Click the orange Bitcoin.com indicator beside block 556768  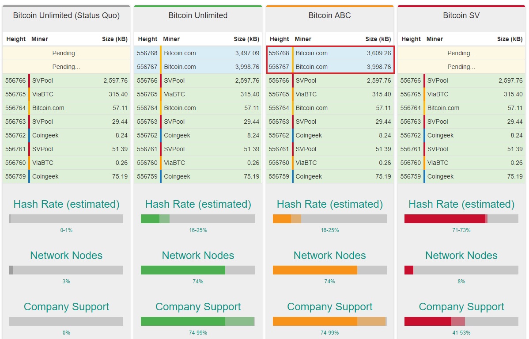(292, 53)
